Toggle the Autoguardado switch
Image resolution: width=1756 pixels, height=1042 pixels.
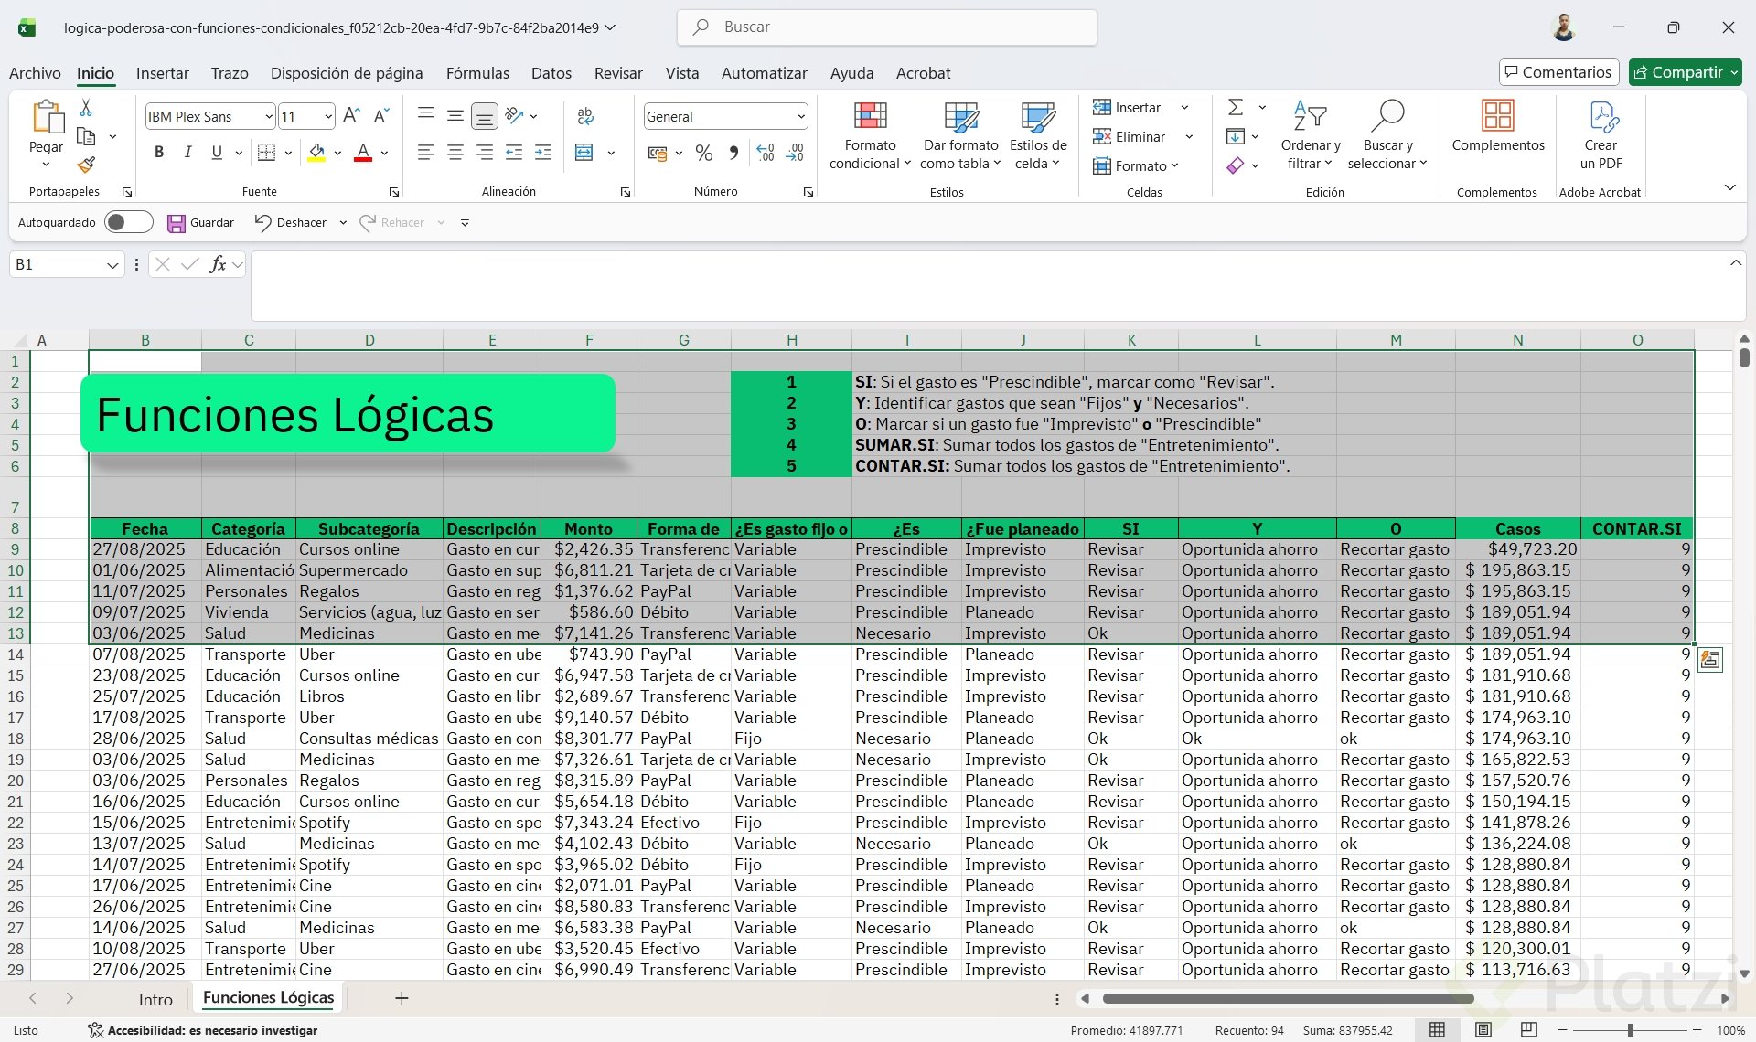pyautogui.click(x=128, y=222)
